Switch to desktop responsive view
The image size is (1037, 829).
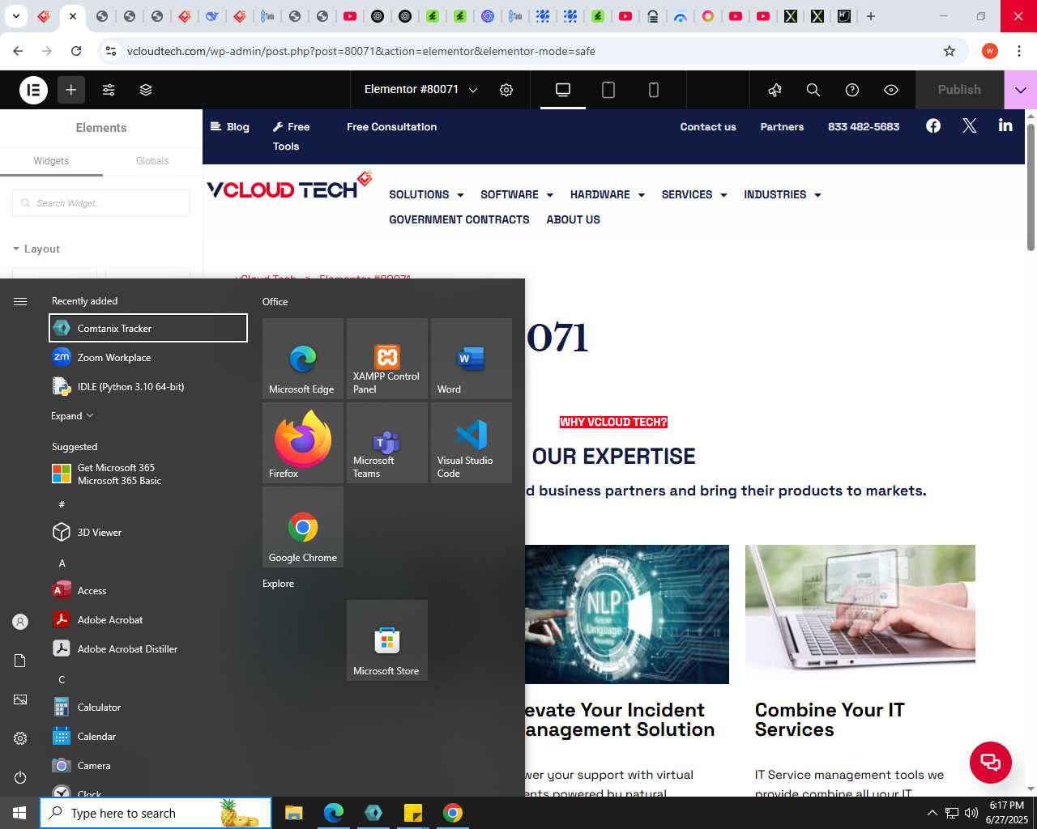tap(563, 90)
